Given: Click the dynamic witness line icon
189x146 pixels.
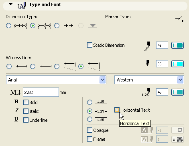Looking at the screenshot, I should pos(93,66).
